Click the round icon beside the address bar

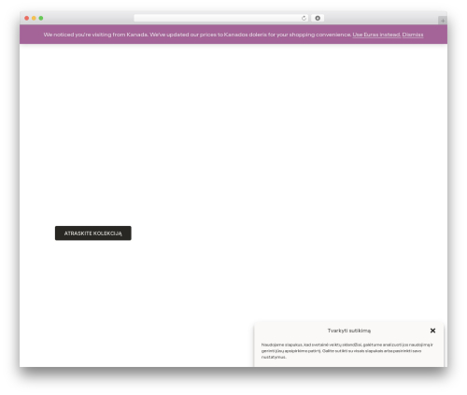coord(318,19)
